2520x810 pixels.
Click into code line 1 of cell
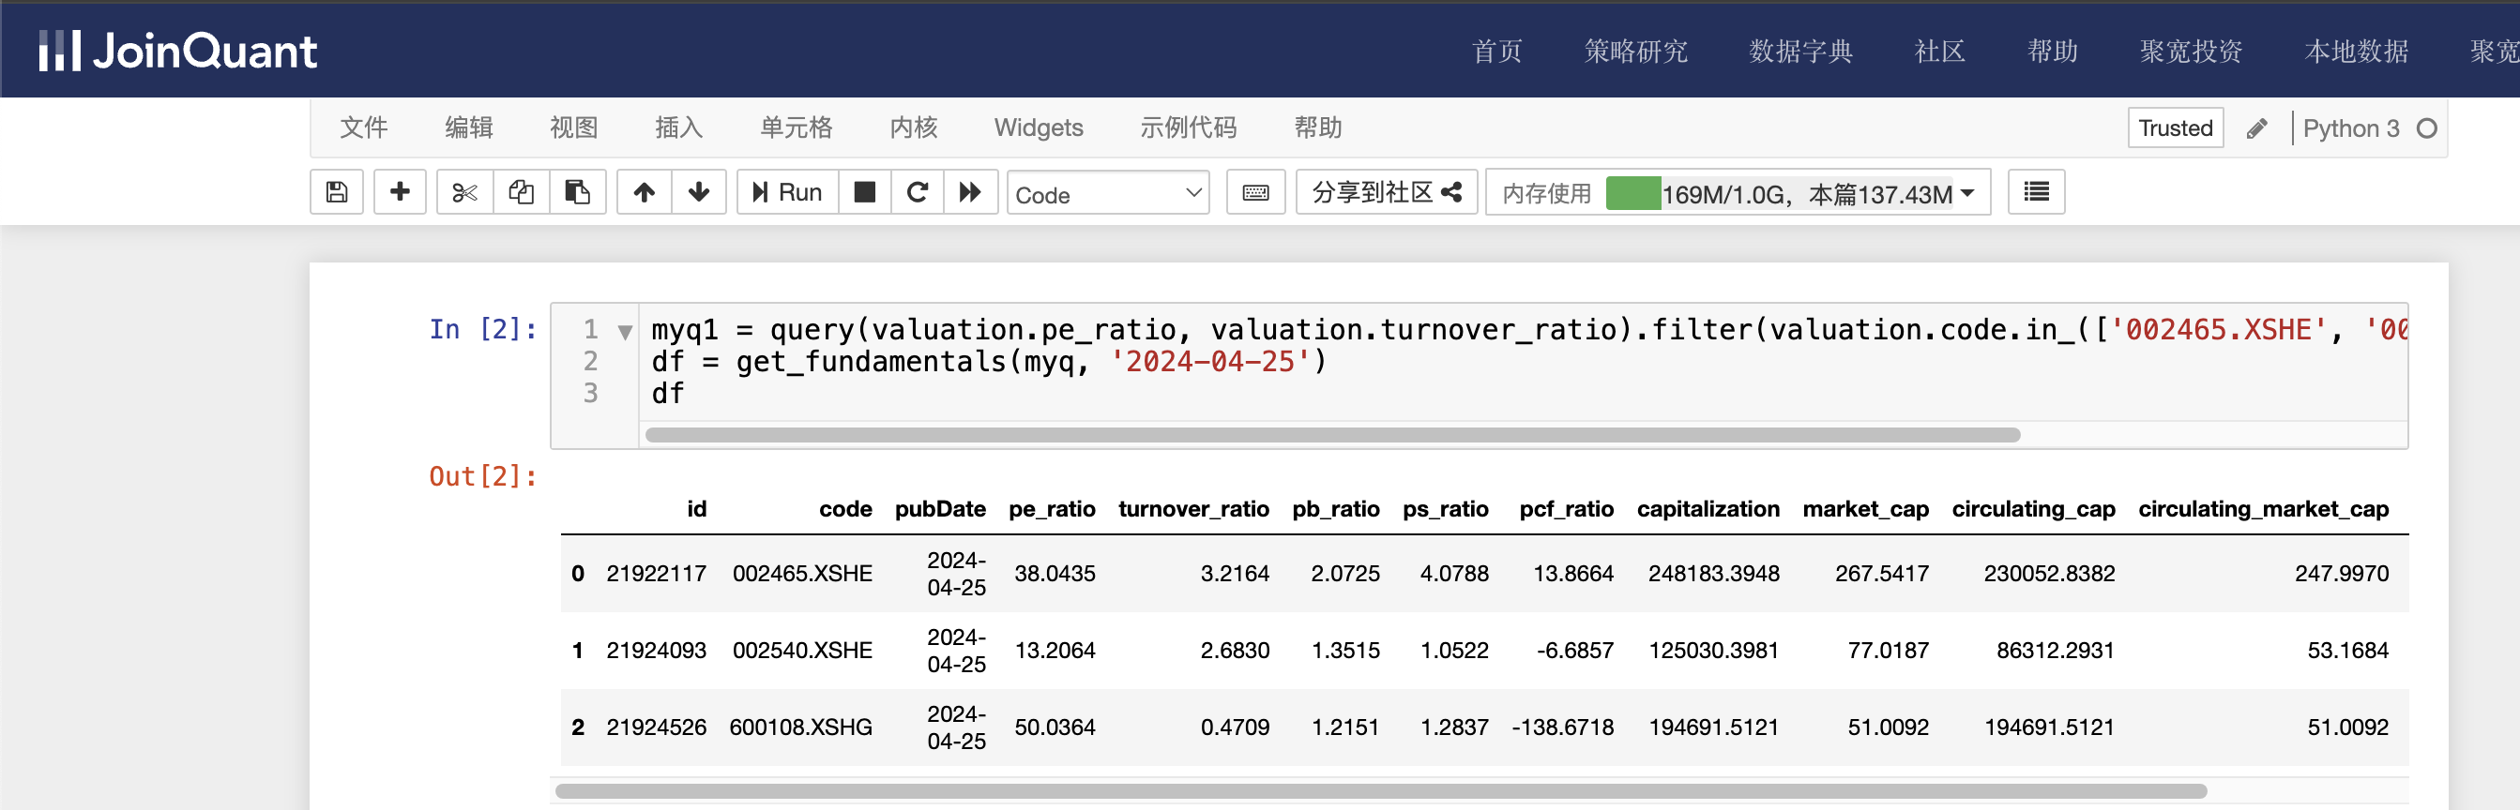pyautogui.click(x=1529, y=330)
